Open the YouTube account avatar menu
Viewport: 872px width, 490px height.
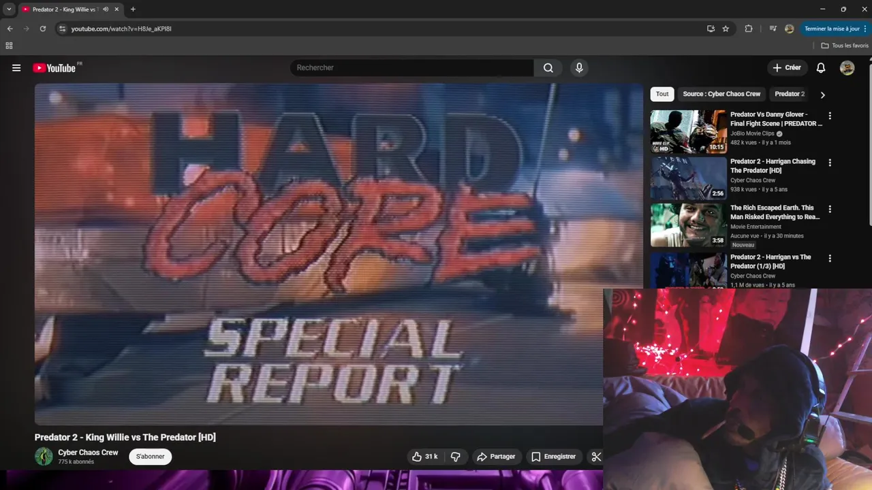pos(847,67)
